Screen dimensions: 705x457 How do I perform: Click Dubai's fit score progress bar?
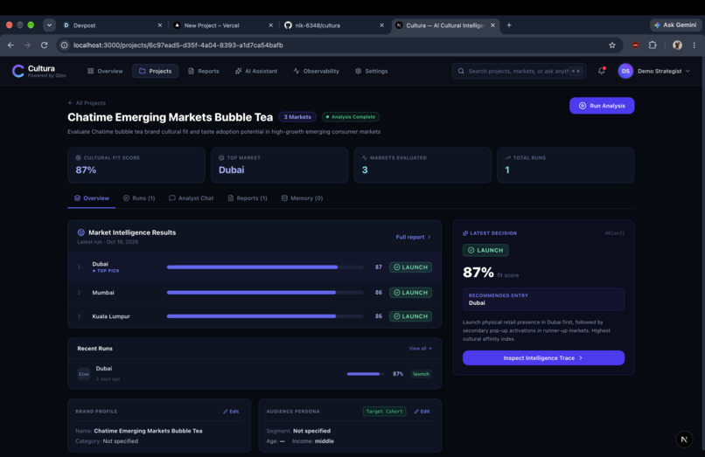pyautogui.click(x=264, y=267)
